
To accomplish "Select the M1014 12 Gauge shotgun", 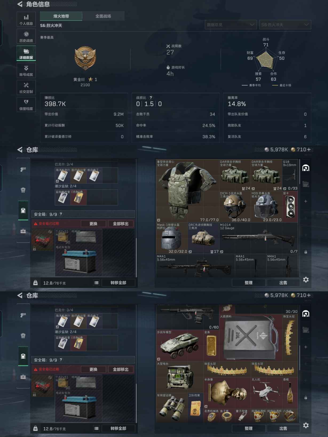I will 259,238.
